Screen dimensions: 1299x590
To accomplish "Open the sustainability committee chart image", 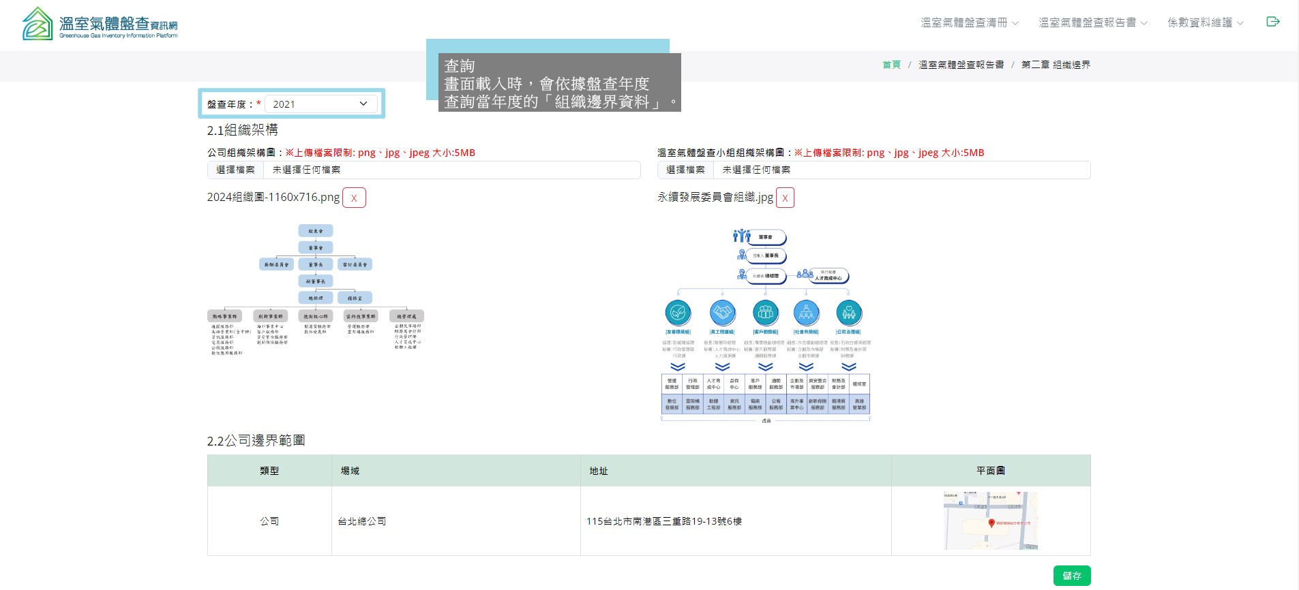I will [x=765, y=325].
